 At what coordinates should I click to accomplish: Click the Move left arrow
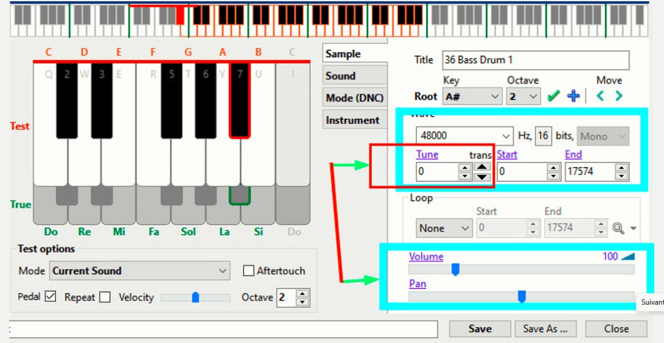point(600,97)
